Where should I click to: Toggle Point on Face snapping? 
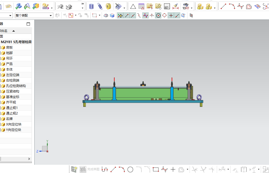(183, 16)
